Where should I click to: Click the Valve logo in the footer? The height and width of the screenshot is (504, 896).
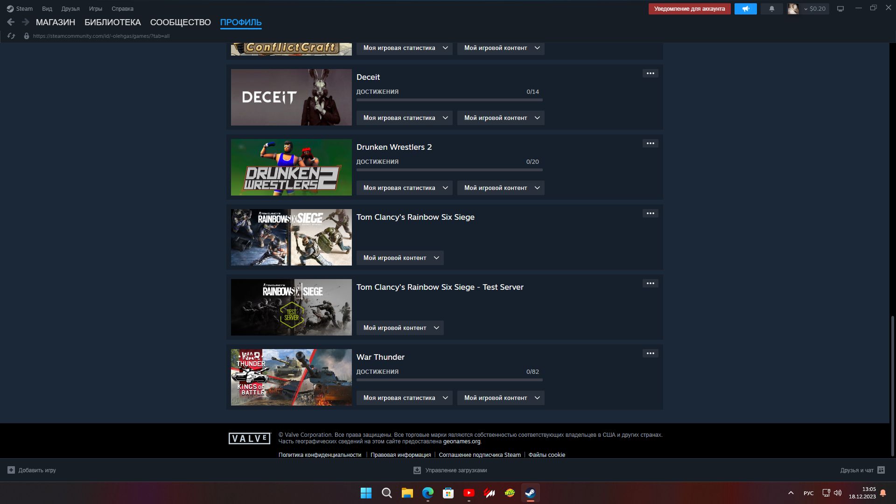(x=250, y=438)
